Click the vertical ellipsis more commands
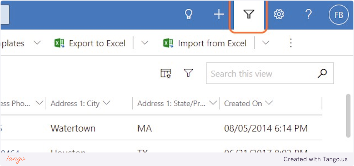Screen dimensions: 354x166 click(x=291, y=43)
